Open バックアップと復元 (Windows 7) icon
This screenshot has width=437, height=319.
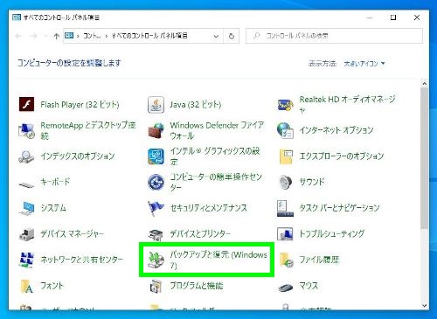156,260
